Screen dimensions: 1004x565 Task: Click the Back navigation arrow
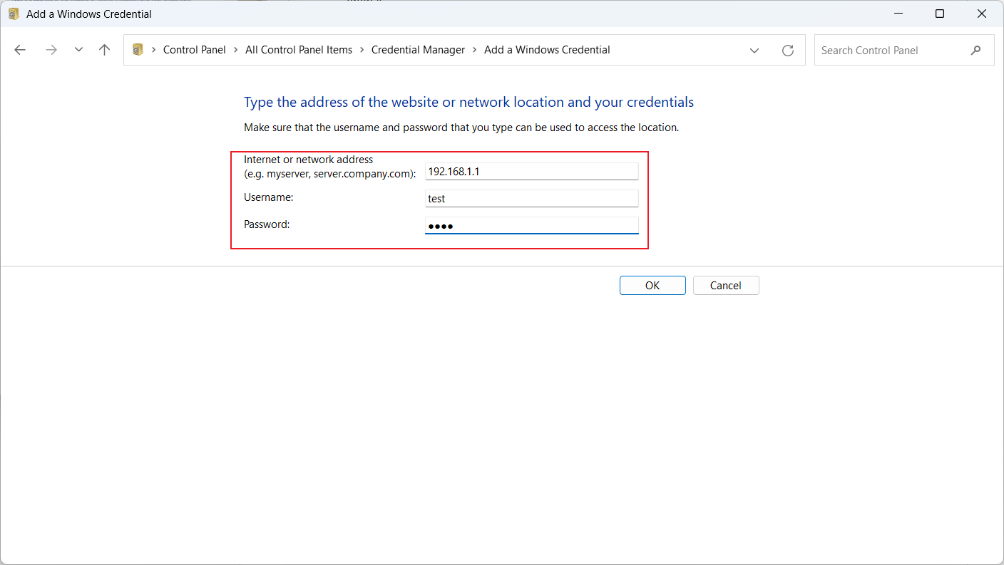[x=20, y=49]
